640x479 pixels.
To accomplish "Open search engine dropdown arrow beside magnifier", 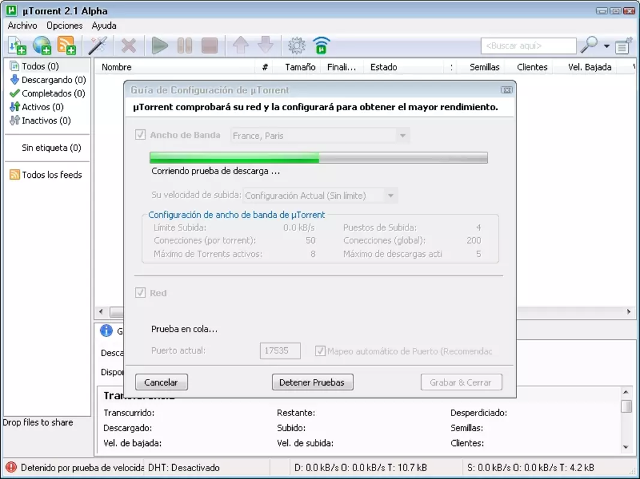I will click(x=607, y=46).
